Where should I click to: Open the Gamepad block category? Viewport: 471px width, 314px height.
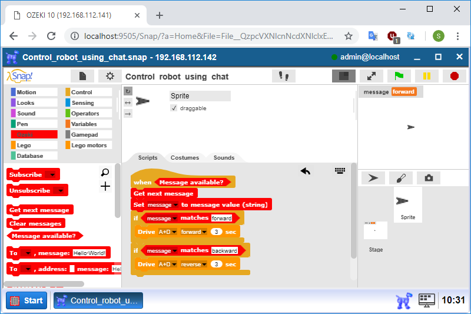pyautogui.click(x=89, y=134)
